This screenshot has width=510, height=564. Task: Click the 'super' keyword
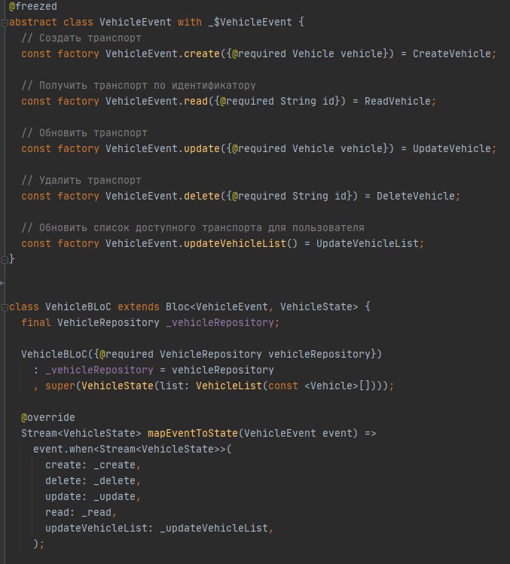(x=60, y=386)
